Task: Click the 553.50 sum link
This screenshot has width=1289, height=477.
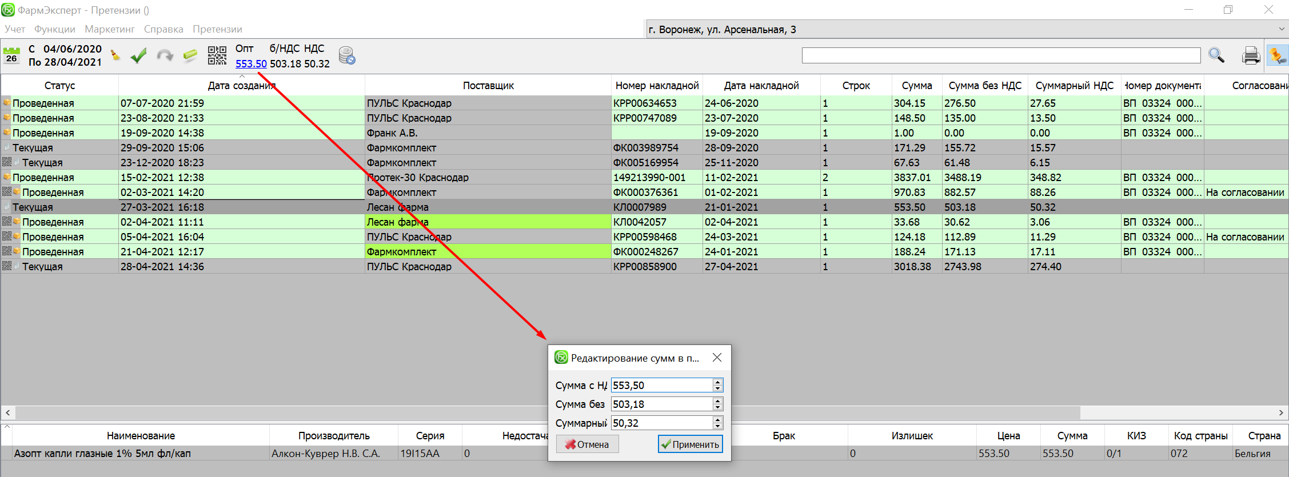Action: click(x=251, y=64)
